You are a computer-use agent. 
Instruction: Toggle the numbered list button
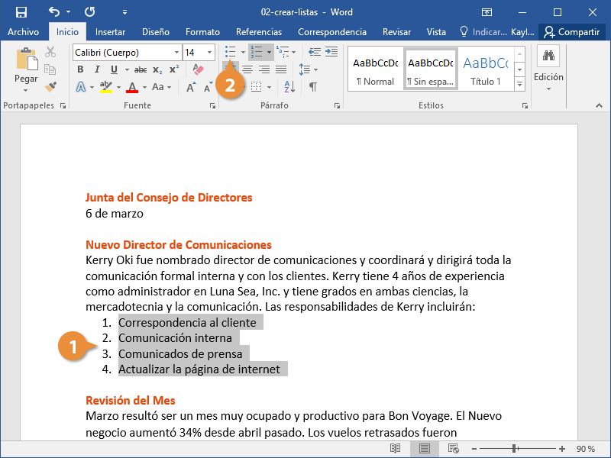pos(257,52)
